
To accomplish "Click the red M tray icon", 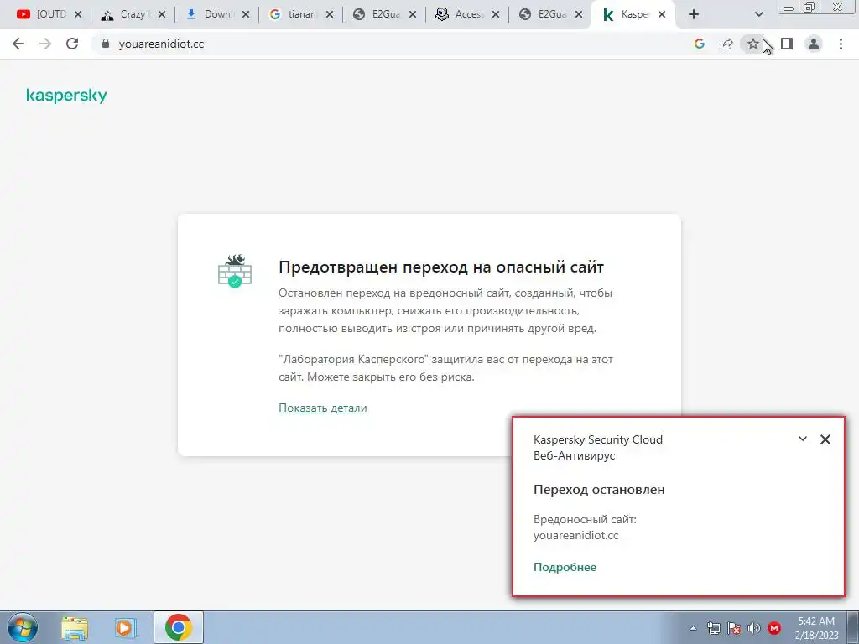I will tap(774, 628).
